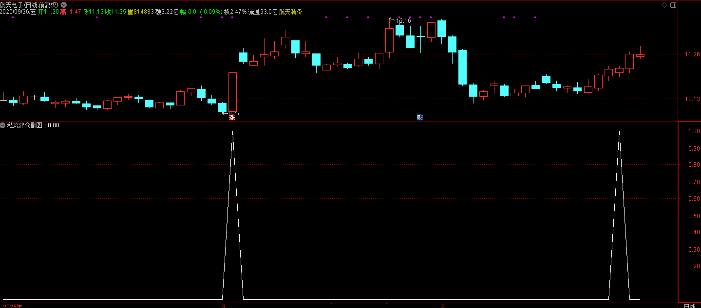
Task: Click the 1.00 indicator axis value
Action: 694,131
